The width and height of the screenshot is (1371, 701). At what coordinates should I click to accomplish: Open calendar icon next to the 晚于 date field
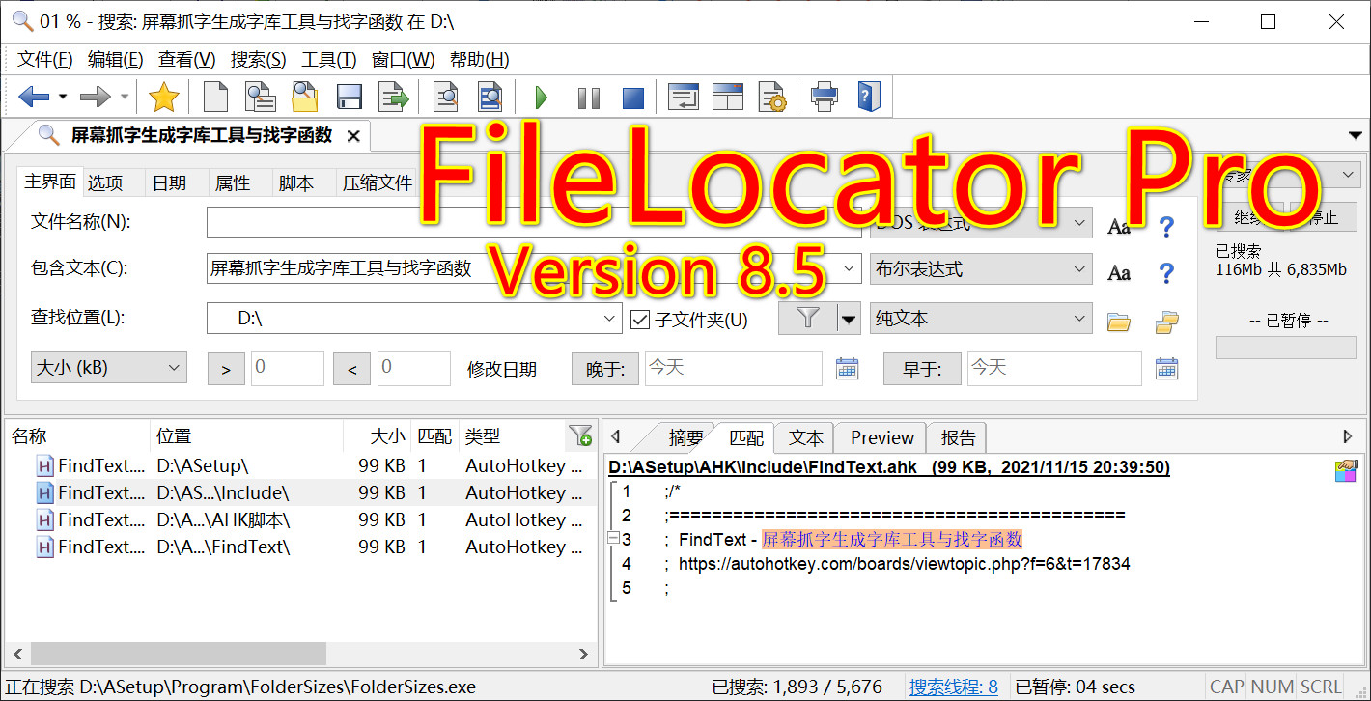(847, 368)
